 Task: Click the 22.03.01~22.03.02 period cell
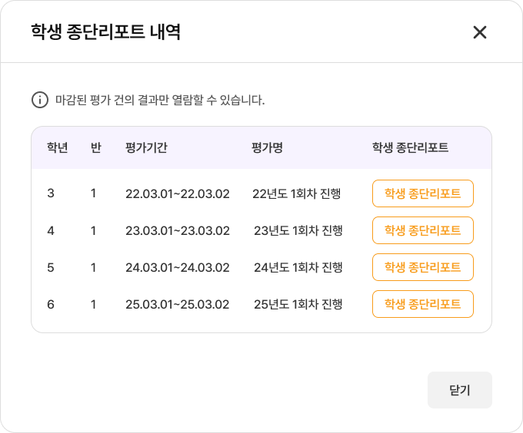click(178, 193)
